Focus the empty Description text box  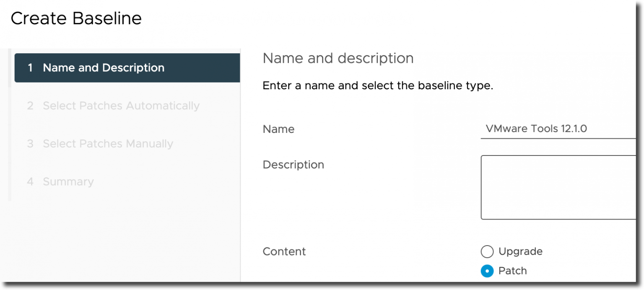[558, 187]
